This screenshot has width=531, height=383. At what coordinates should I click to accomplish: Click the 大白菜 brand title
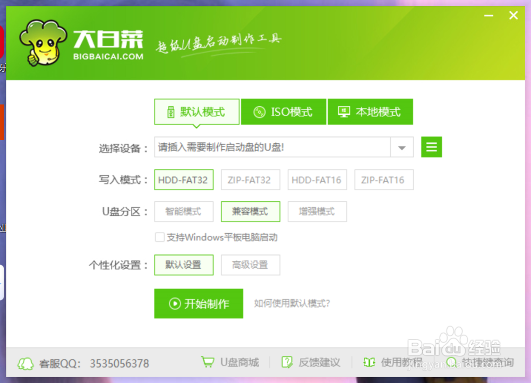point(108,39)
